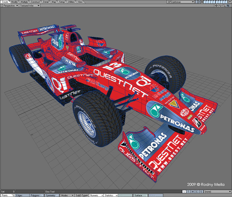Click the viewport pan (move) icon
This screenshot has height=197, width=232.
(x=216, y=6)
